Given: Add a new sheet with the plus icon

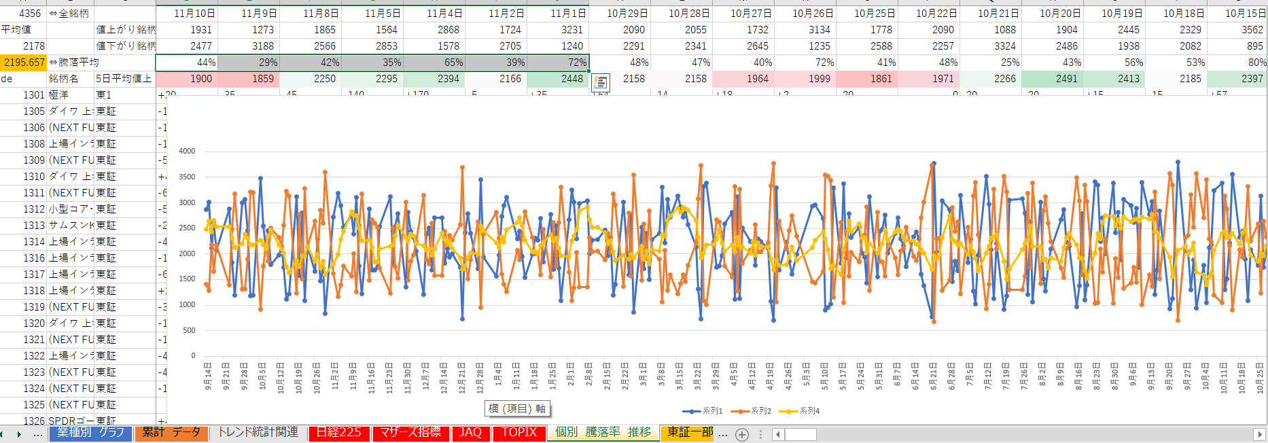Looking at the screenshot, I should [x=742, y=434].
